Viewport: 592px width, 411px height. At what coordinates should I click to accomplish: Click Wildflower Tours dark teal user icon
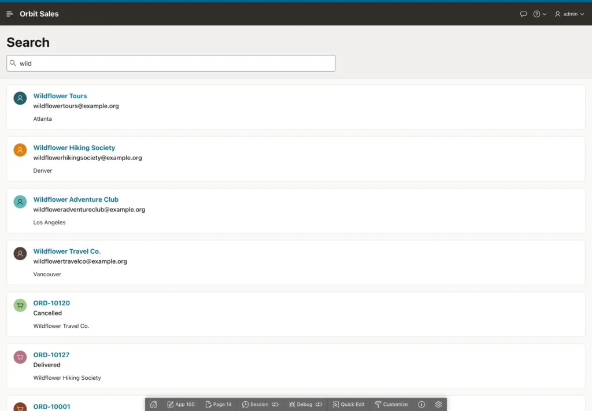[x=20, y=98]
